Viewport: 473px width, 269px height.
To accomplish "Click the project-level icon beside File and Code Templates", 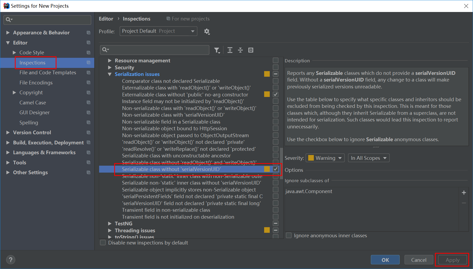I will [x=88, y=72].
